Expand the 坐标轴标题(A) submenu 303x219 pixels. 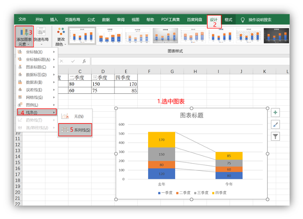(x=37, y=60)
